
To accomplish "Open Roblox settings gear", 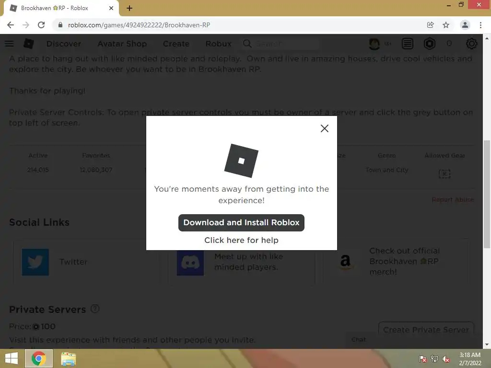I will (472, 44).
